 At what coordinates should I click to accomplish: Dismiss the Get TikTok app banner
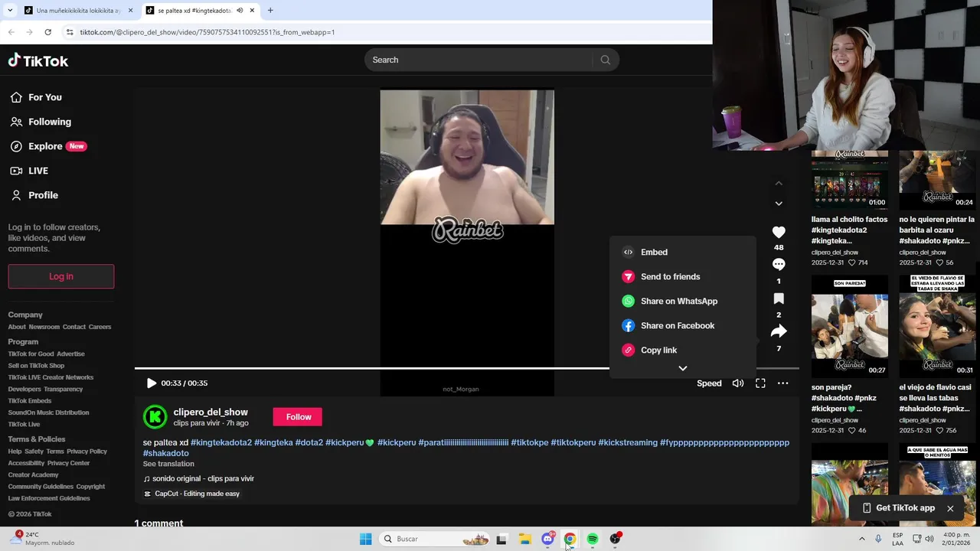[950, 508]
